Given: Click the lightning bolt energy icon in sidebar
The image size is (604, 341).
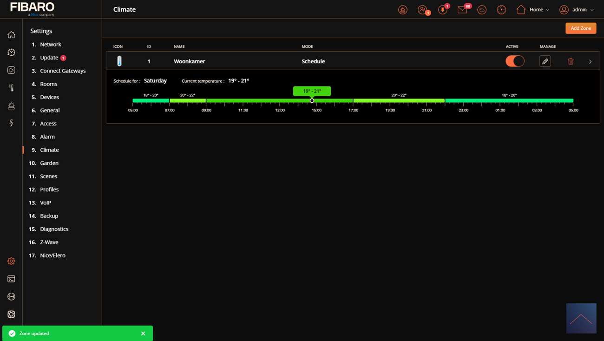Looking at the screenshot, I should [x=11, y=123].
